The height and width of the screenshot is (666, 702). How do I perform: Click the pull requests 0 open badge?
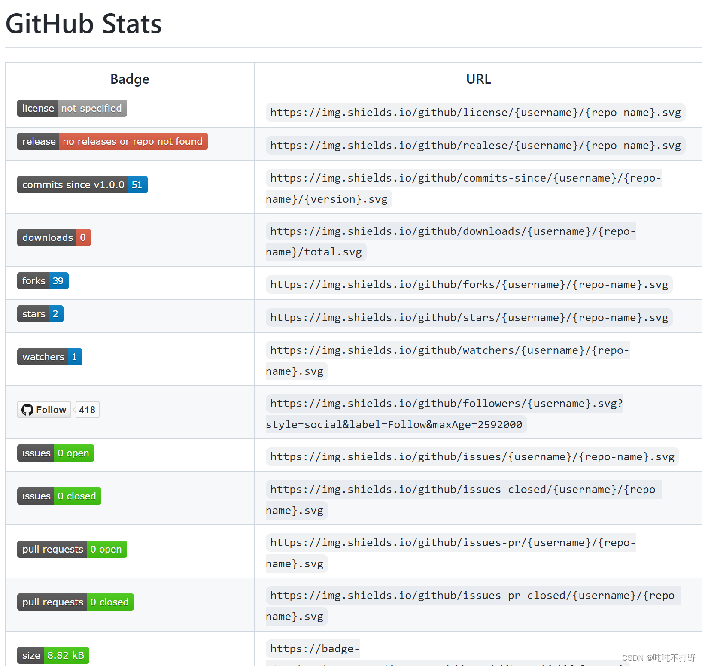(x=72, y=549)
